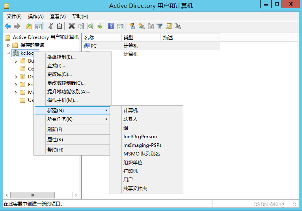Choose 用户 from the new submenu

pyautogui.click(x=146, y=180)
